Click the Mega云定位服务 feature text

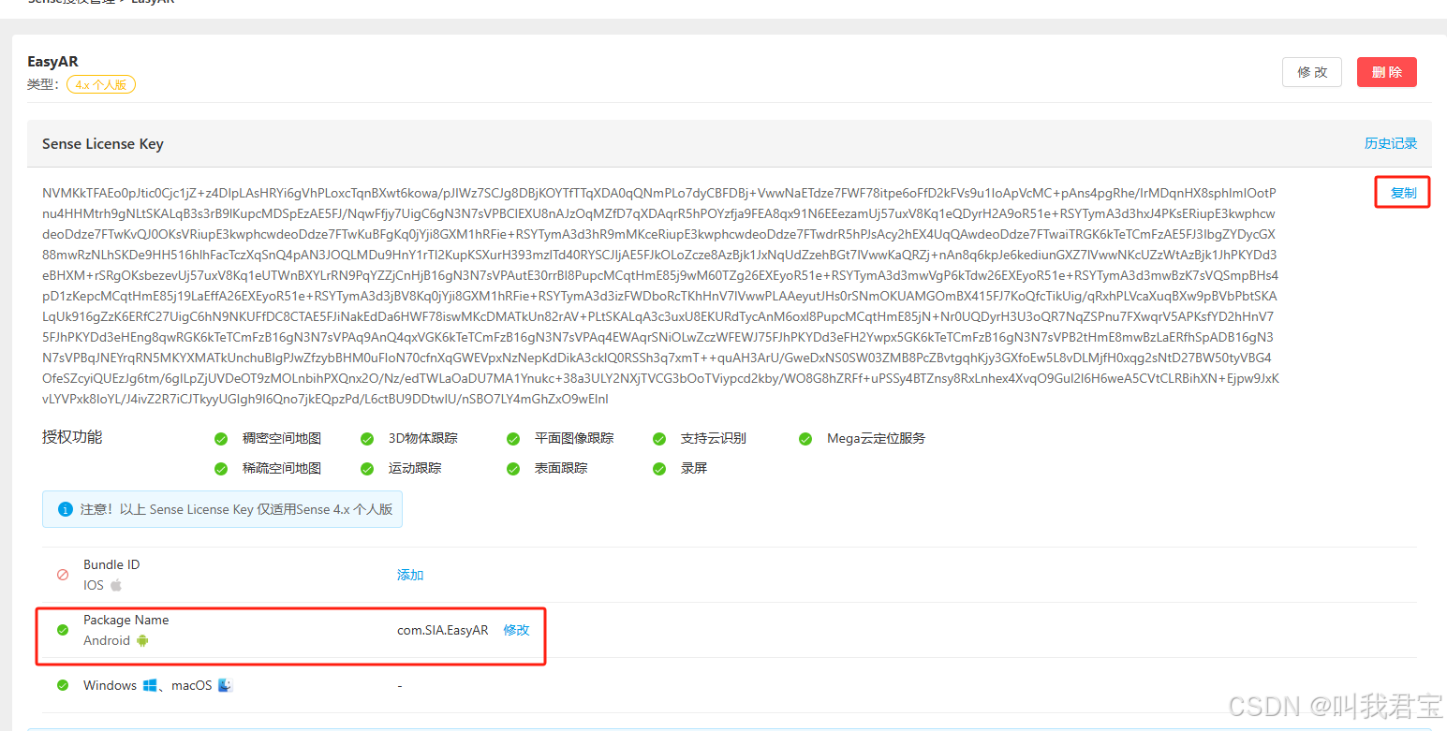876,438
